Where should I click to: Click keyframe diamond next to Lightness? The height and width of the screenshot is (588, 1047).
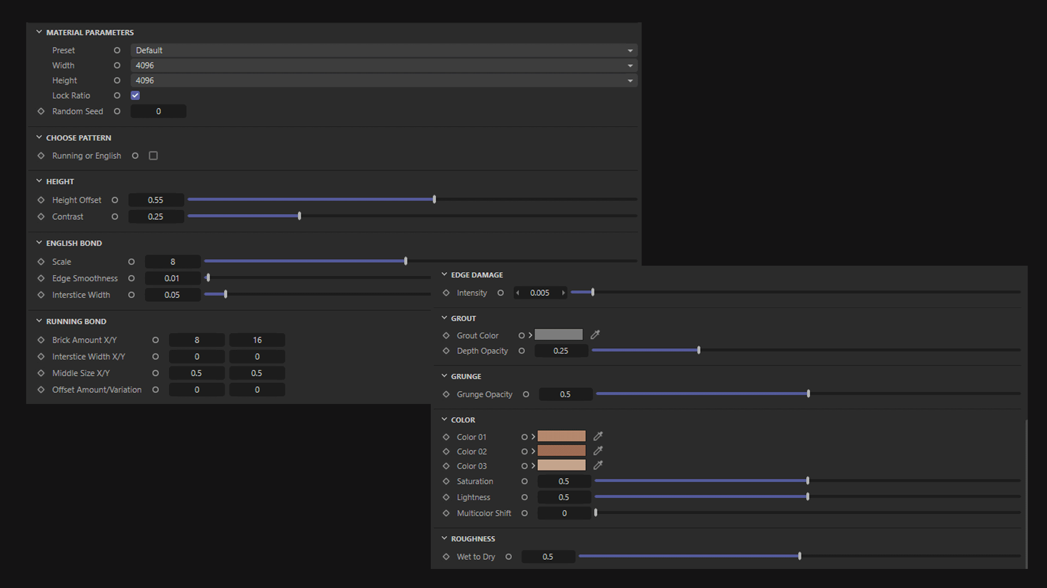pos(446,497)
